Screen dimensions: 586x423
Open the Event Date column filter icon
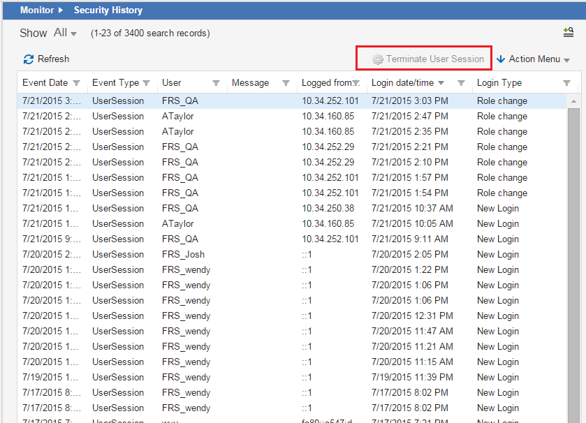point(78,82)
